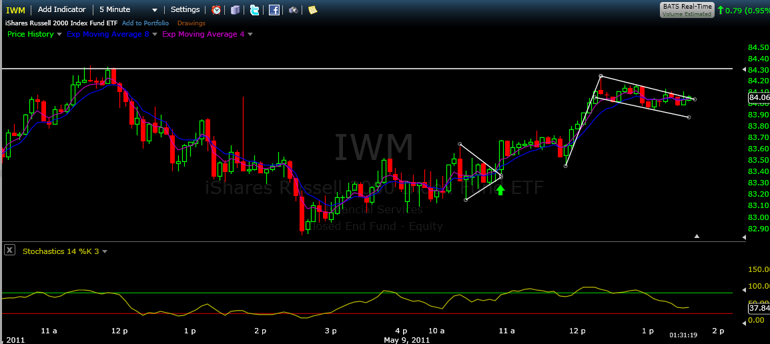The image size is (770, 344).
Task: Expand the Price History options arrow
Action: (59, 35)
